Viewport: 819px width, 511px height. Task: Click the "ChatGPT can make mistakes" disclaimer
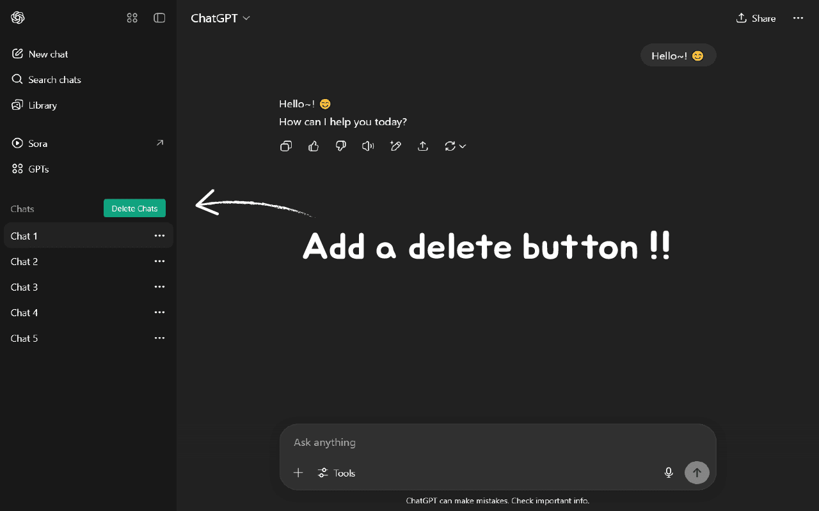[498, 501]
